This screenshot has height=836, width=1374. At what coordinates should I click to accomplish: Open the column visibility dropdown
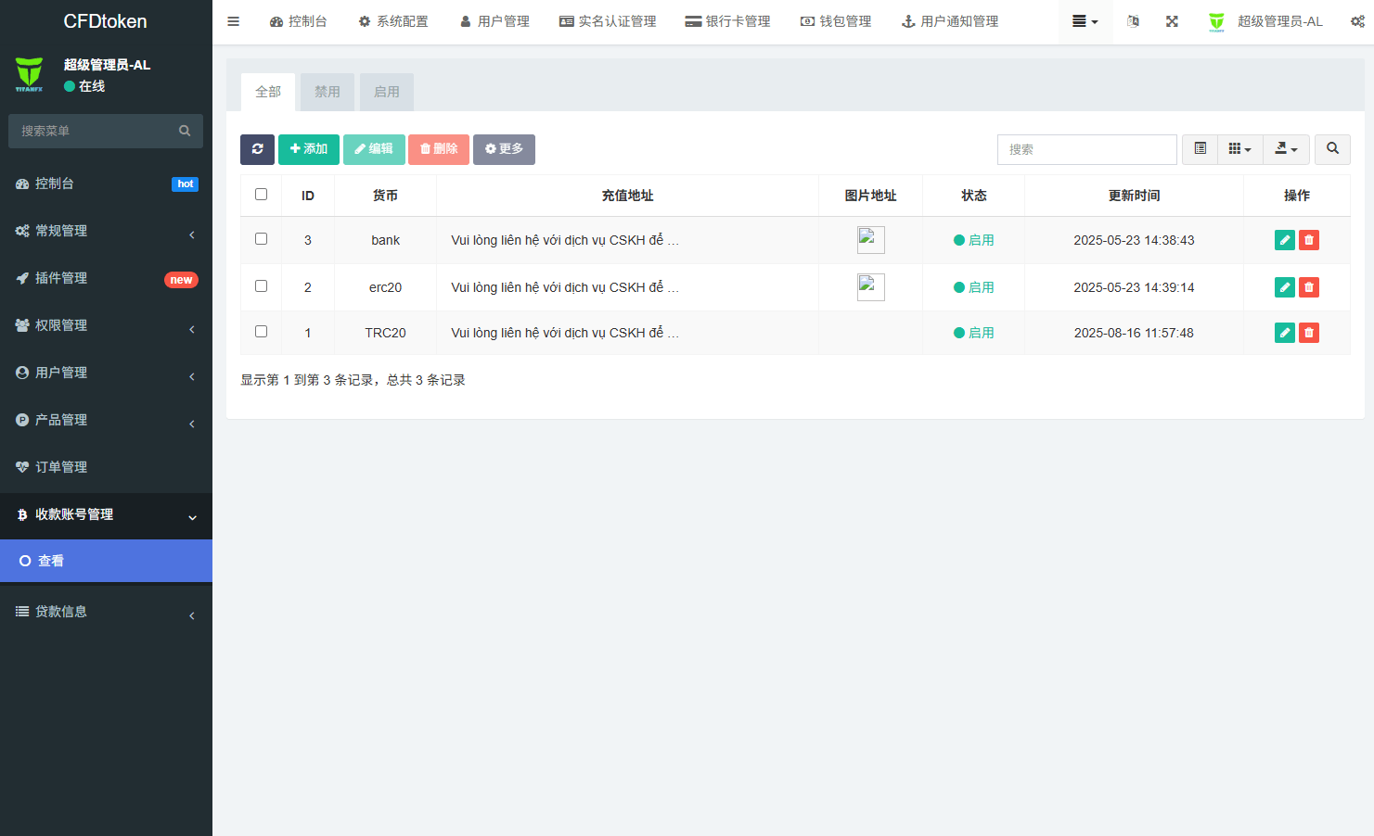tap(1240, 149)
